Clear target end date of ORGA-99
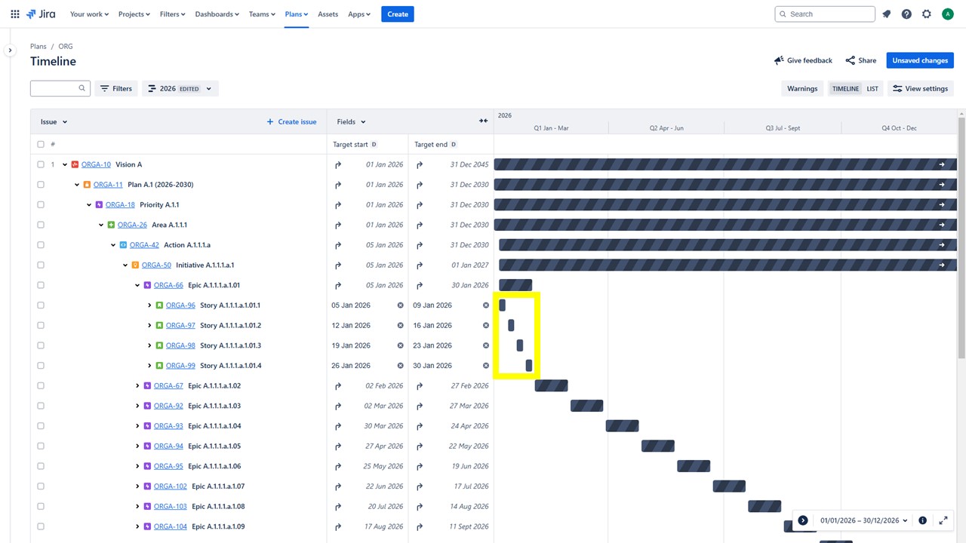Viewport: 966px width, 543px height. click(x=486, y=366)
